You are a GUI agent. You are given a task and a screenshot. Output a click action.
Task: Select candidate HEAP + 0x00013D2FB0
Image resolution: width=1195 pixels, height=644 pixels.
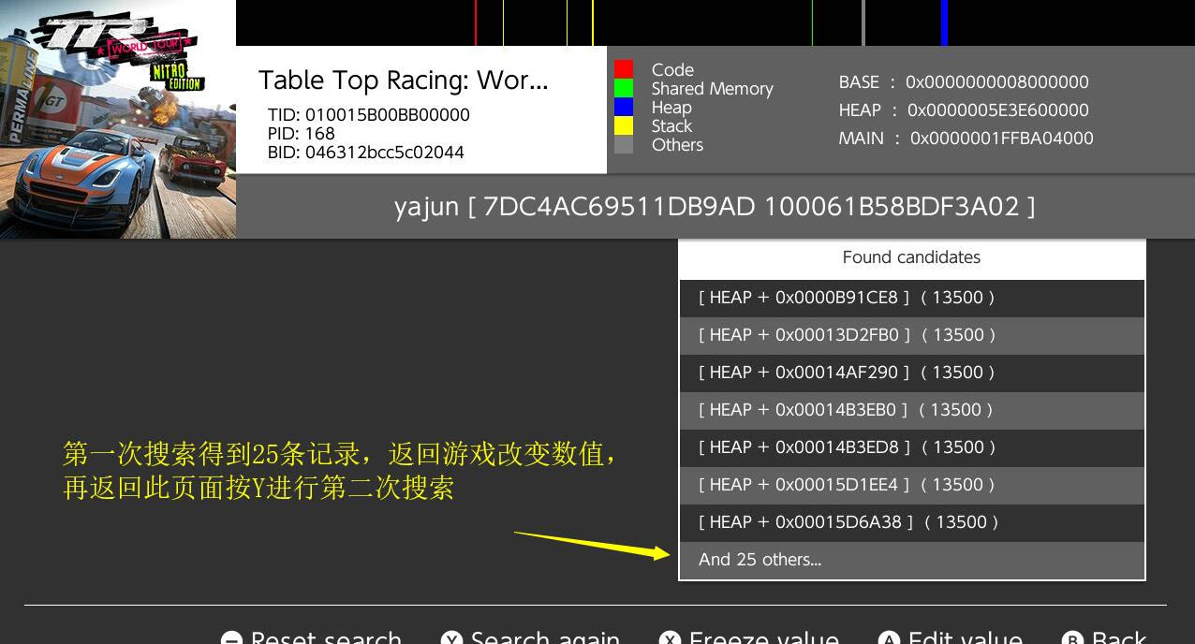(912, 335)
